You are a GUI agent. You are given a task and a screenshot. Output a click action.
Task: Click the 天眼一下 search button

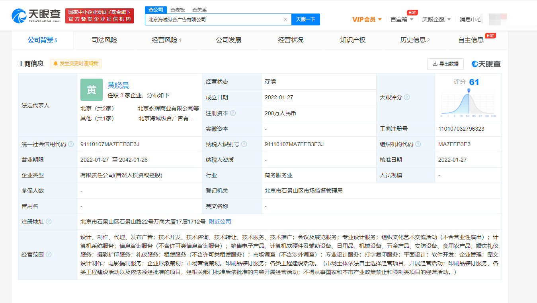click(x=306, y=19)
